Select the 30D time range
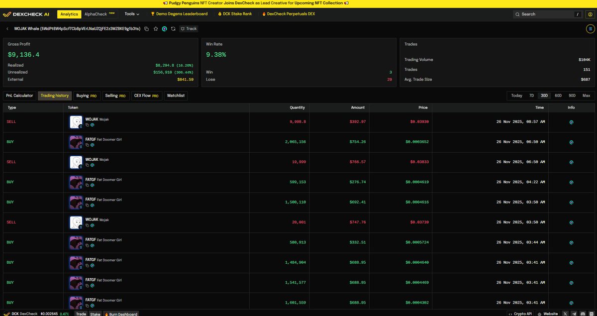This screenshot has height=316, width=597. 544,96
